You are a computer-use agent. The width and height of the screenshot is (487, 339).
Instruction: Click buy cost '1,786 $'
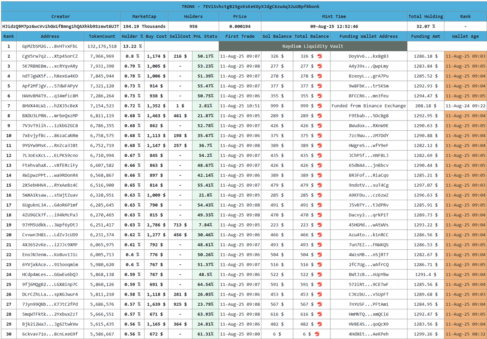(156, 225)
